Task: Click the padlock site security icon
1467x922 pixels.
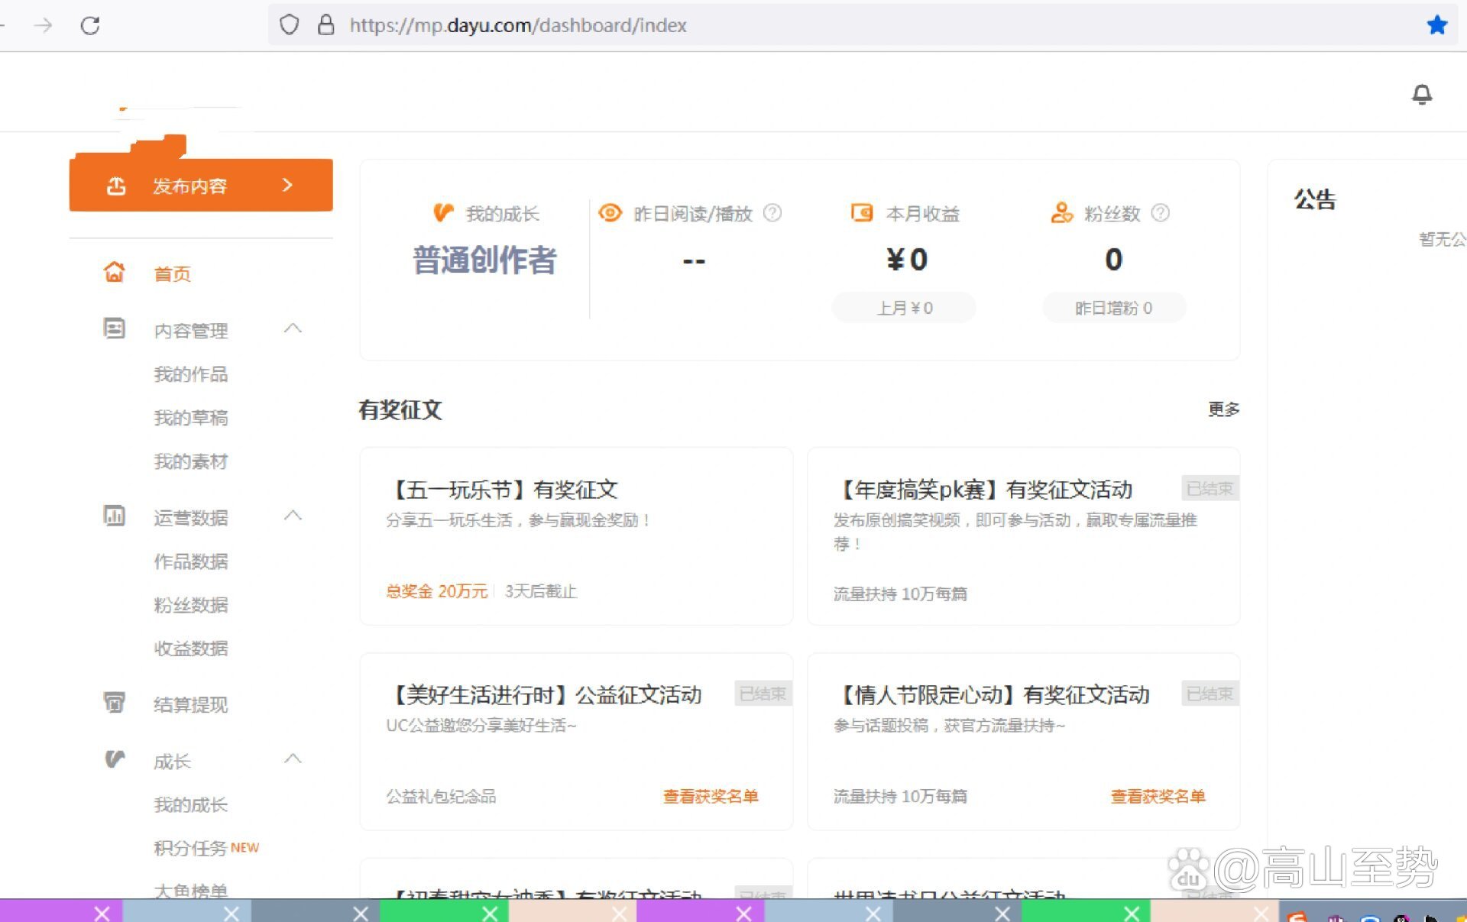Action: pyautogui.click(x=326, y=25)
